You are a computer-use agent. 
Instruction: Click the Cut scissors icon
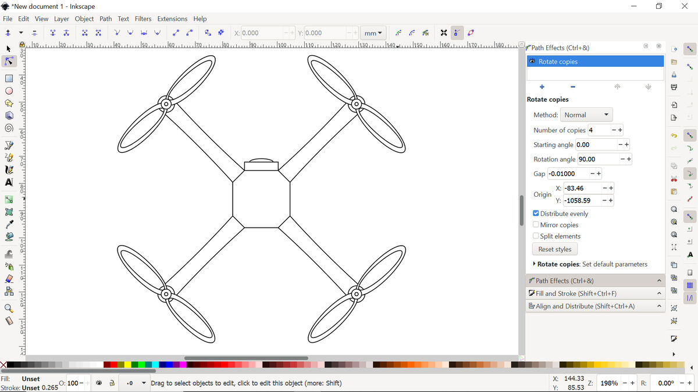point(674,178)
